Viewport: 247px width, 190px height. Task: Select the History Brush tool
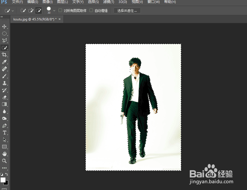[4, 90]
